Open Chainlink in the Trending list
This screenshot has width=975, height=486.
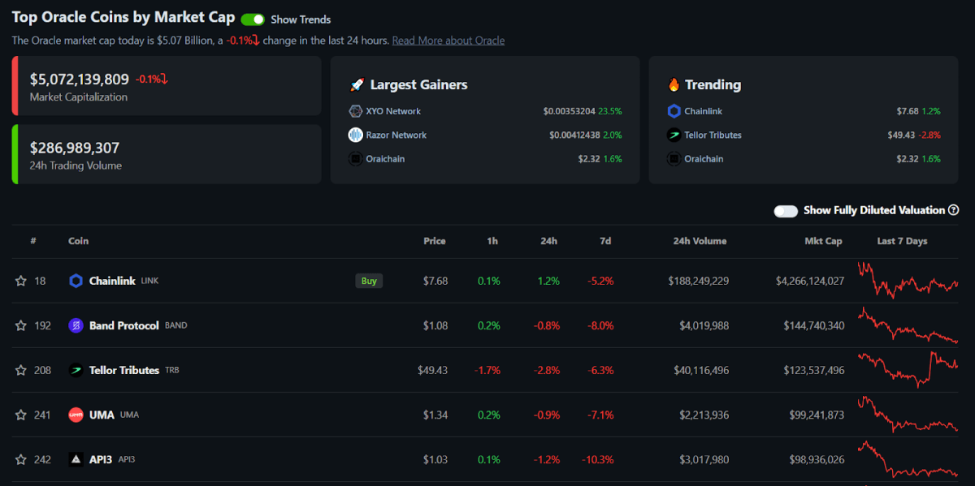tap(704, 111)
